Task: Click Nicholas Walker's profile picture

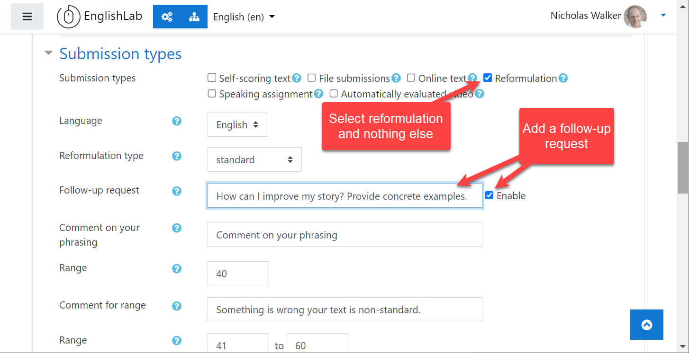Action: [x=635, y=17]
